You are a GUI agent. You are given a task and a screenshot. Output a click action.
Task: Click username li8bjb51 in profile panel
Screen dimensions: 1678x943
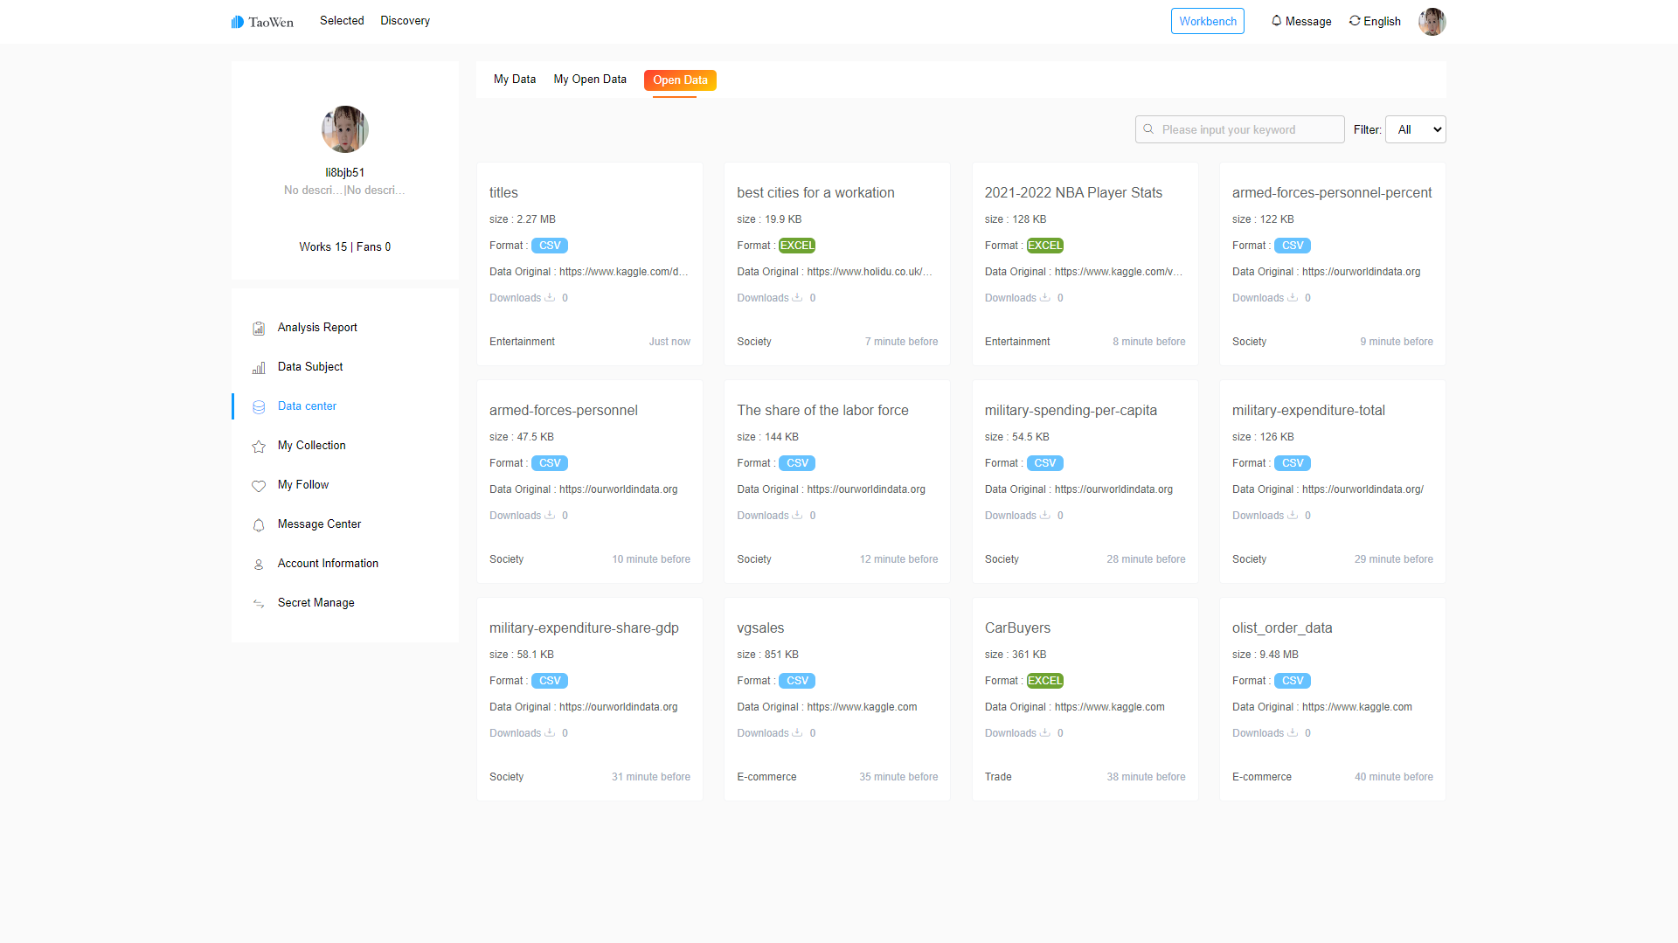345,173
